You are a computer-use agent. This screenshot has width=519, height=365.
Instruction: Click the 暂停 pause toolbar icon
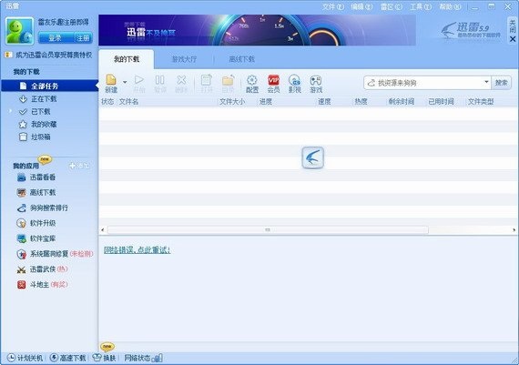(x=160, y=84)
